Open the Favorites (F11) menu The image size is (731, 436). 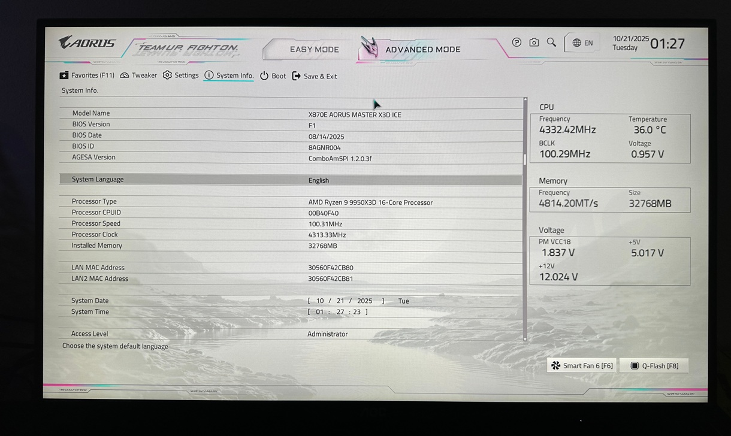[x=87, y=75]
